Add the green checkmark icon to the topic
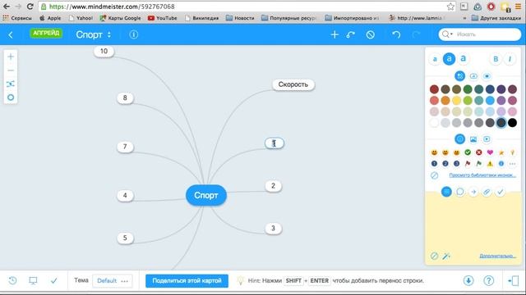Viewport: 526px width, 295px height. pos(468,152)
